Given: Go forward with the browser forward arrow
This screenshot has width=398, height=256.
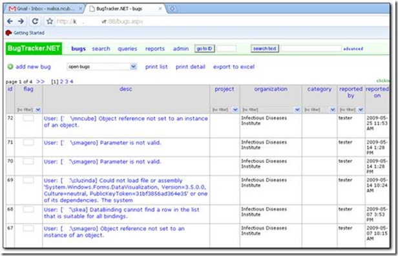Looking at the screenshot, I should pos(21,21).
